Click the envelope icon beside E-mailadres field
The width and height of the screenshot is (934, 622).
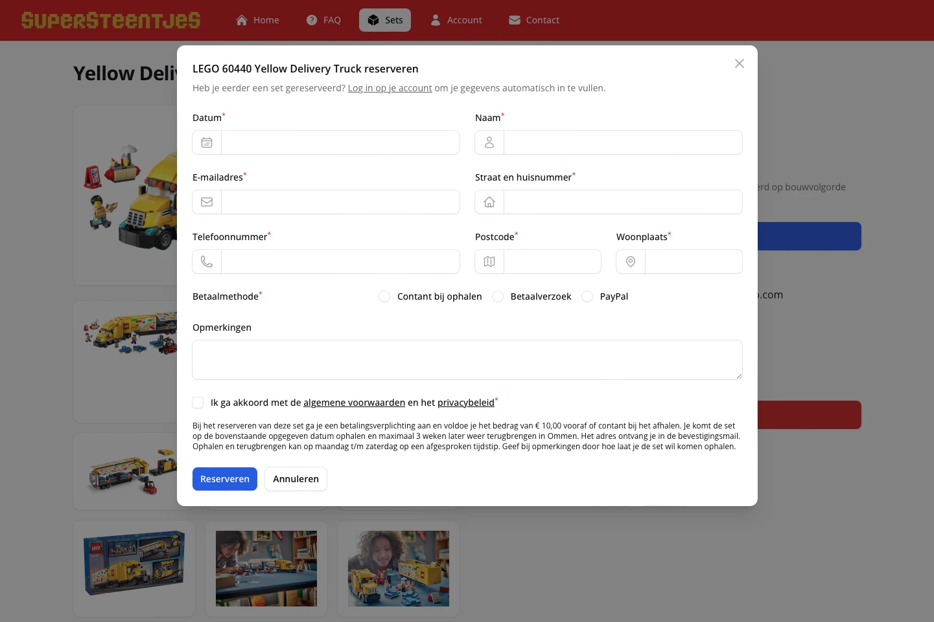click(207, 202)
